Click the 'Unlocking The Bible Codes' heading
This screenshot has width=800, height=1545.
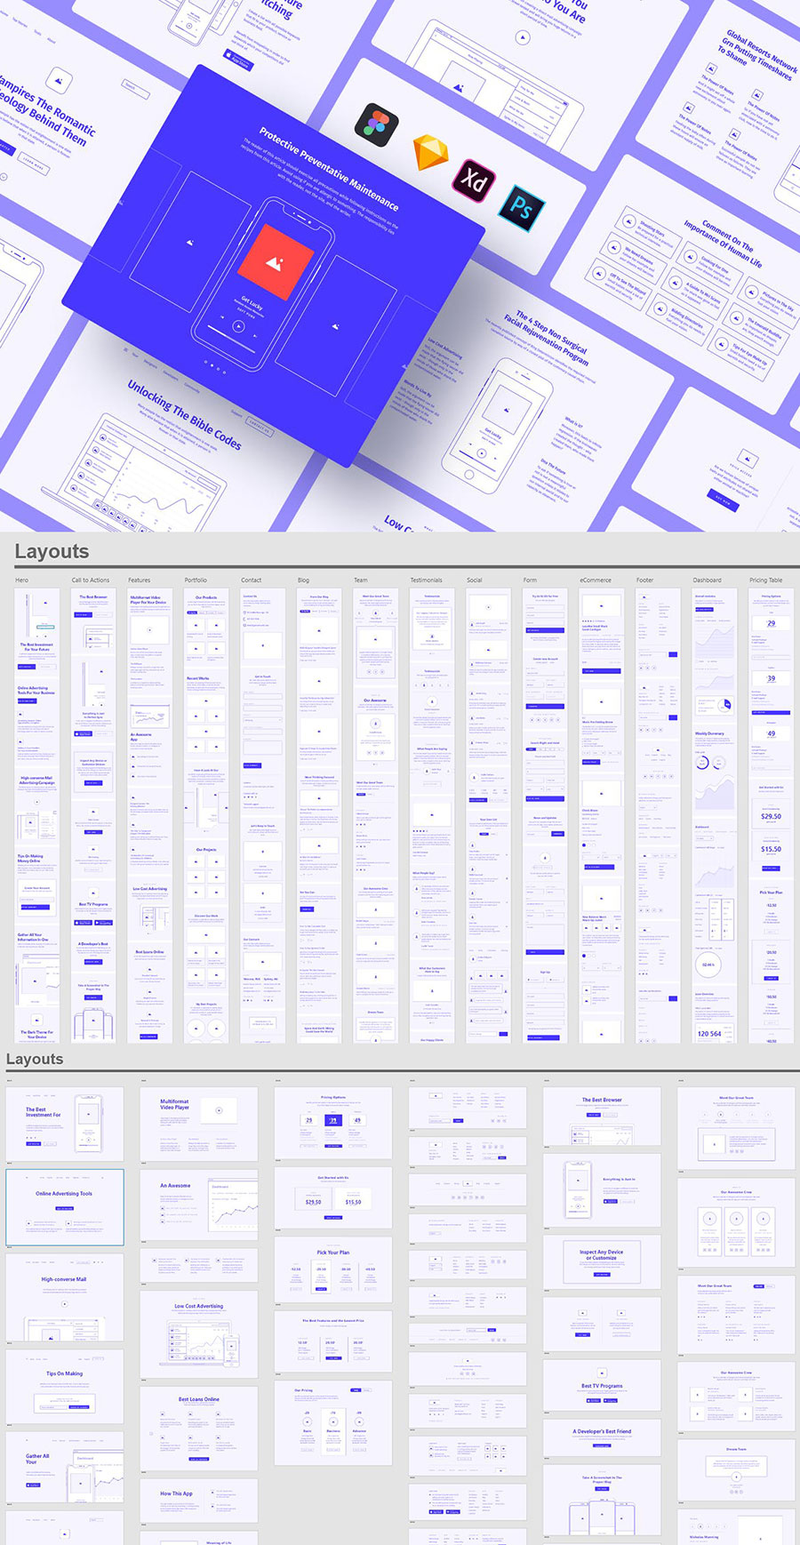click(x=185, y=414)
